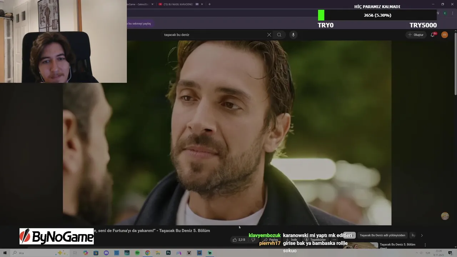Open the IV app in taskbar
457x257 pixels.
[200, 253]
